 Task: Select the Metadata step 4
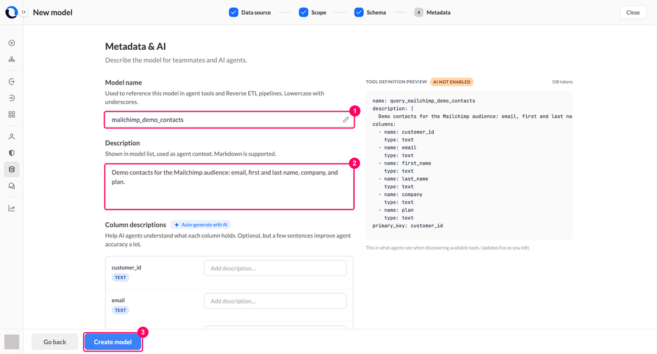tap(433, 13)
